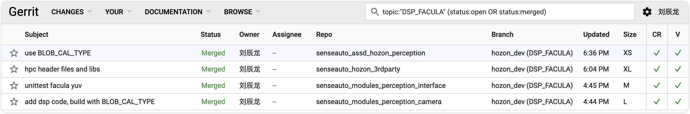Image resolution: width=690 pixels, height=114 pixels.
Task: Open the 'unittest facula yuv' change
Action: (53, 85)
